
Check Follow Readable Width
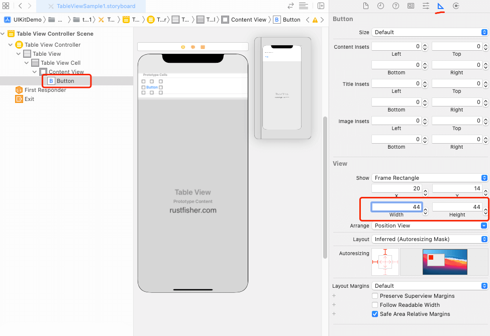pos(375,305)
